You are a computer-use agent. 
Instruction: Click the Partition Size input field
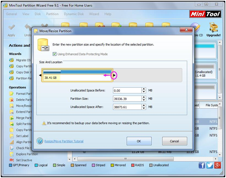[x=127, y=99]
